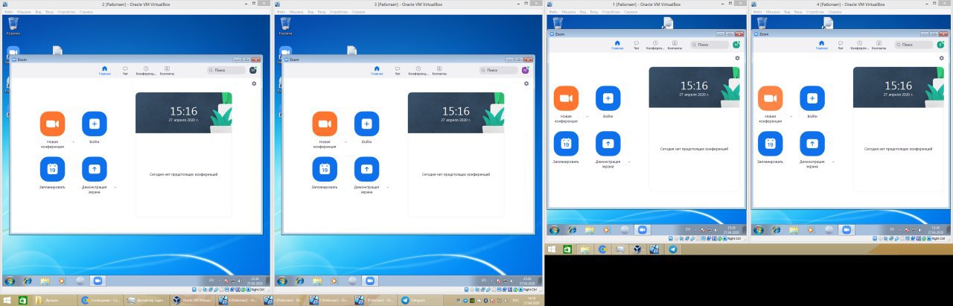Image resolution: width=953 pixels, height=306 pixels.
Task: Select the Home (Главная) tab in VM 3 Zoom
Action: coord(377,71)
